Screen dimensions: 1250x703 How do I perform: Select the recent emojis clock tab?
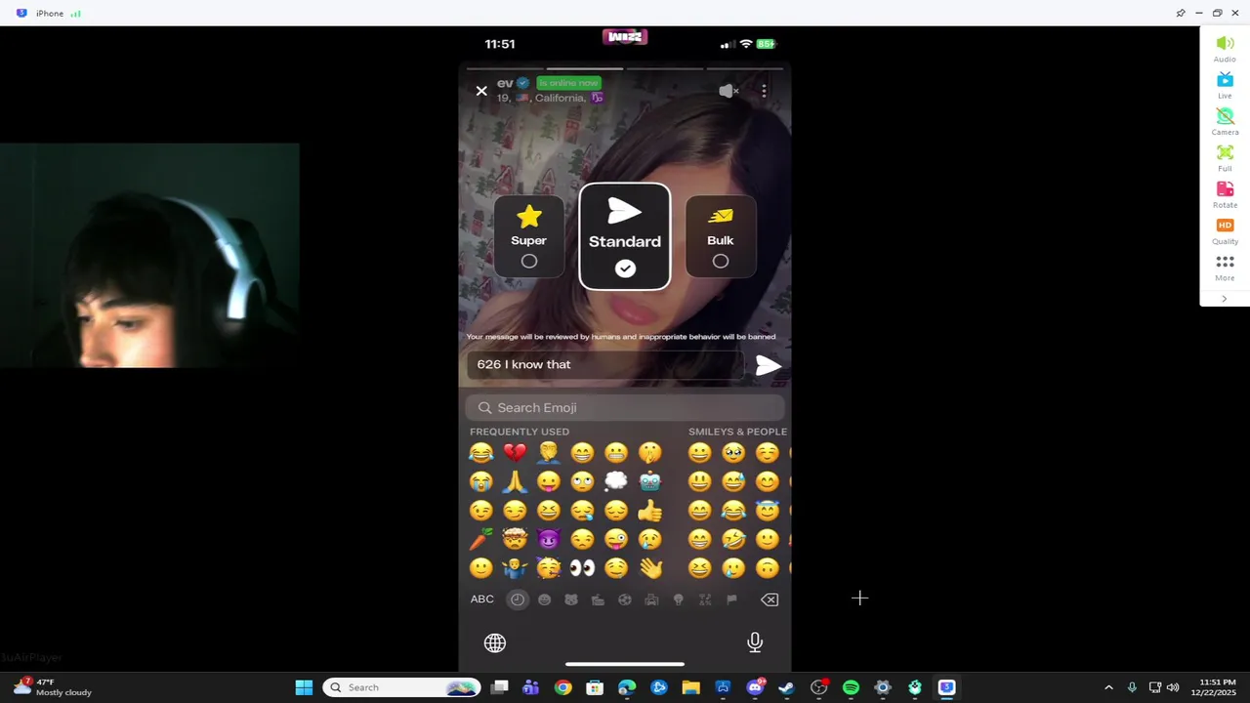[518, 600]
